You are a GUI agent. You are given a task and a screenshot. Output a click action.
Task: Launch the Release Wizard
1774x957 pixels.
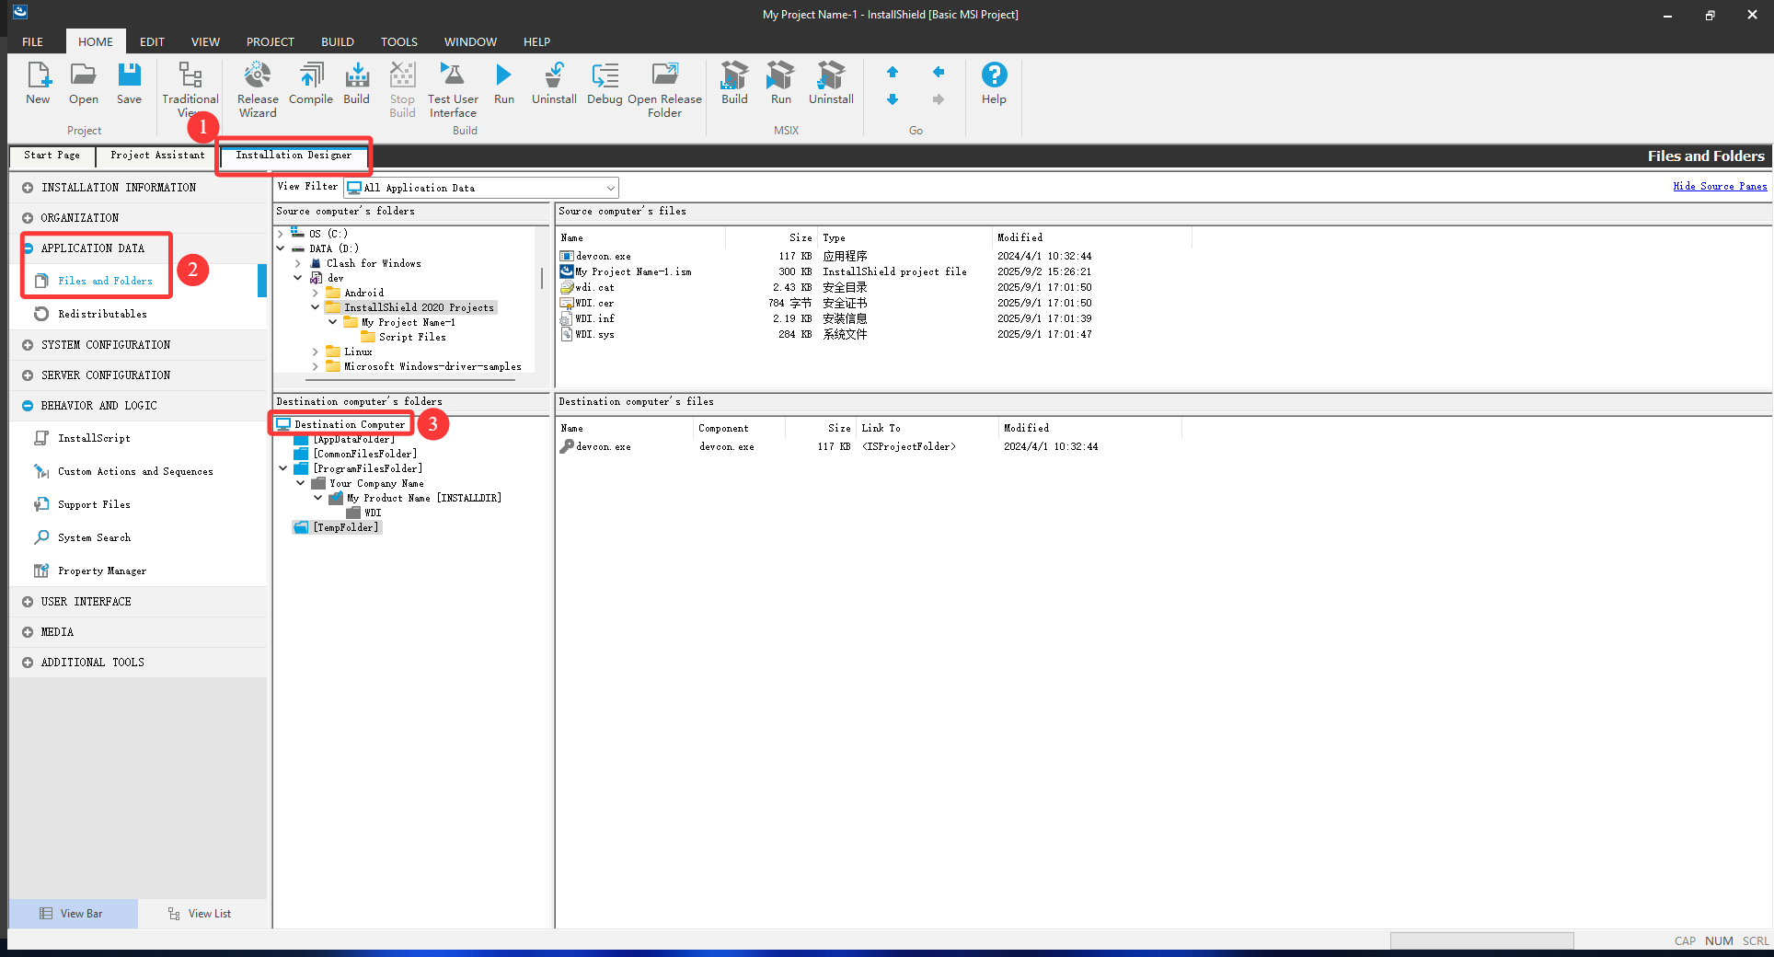(x=258, y=89)
